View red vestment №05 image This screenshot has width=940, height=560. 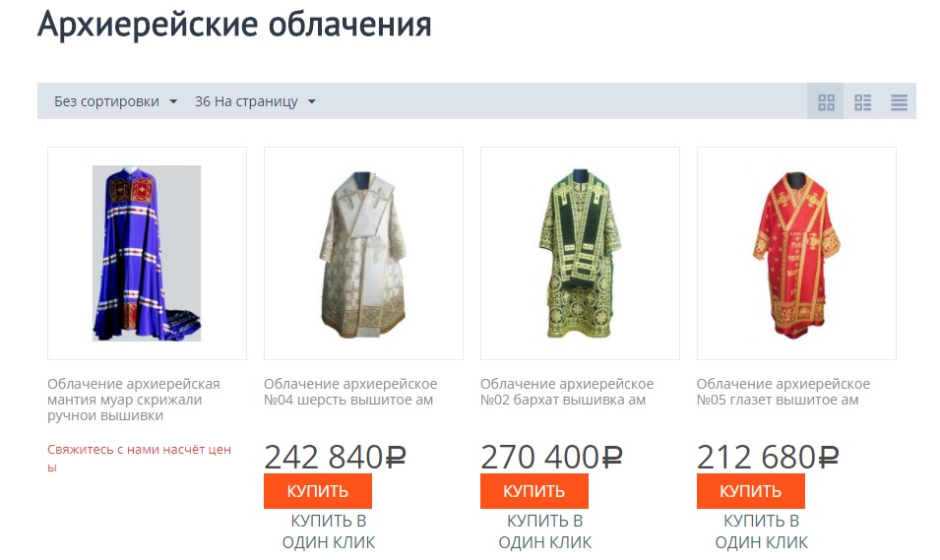796,253
